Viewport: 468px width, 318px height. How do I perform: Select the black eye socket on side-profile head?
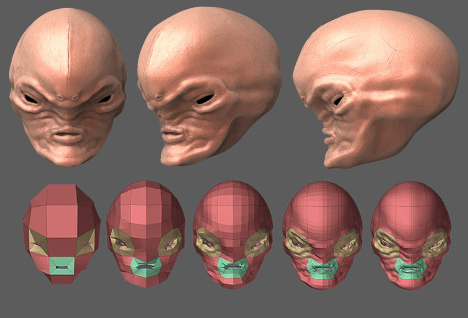coord(337,101)
